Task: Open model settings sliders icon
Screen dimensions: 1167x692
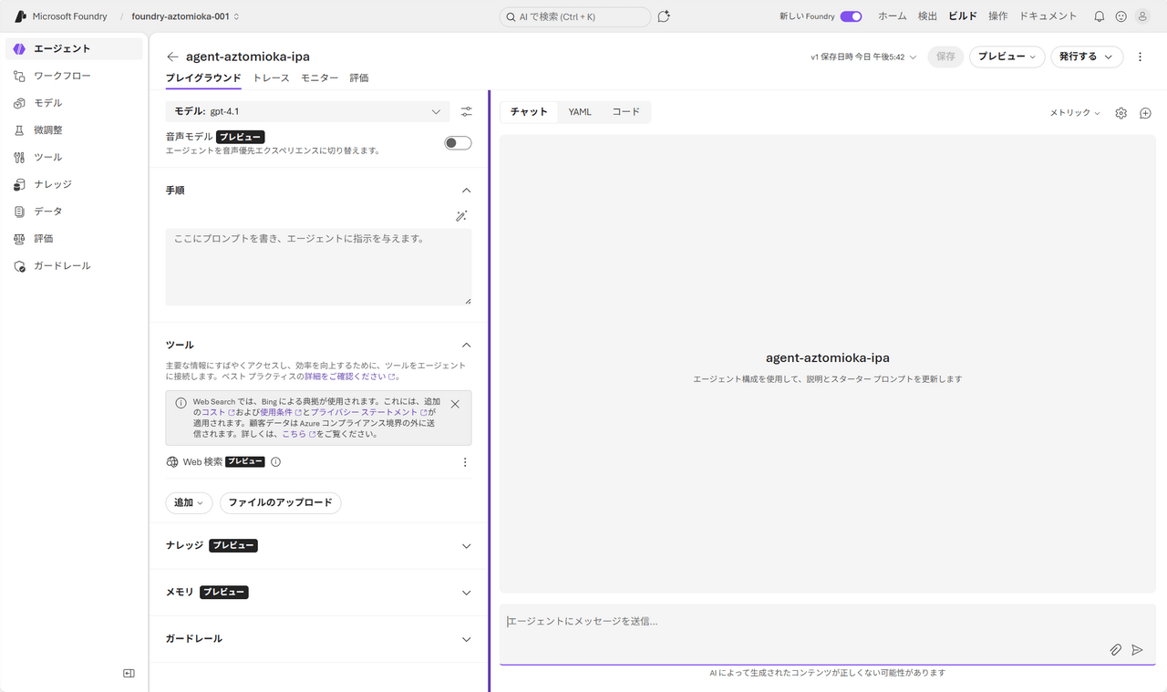Action: pos(466,111)
